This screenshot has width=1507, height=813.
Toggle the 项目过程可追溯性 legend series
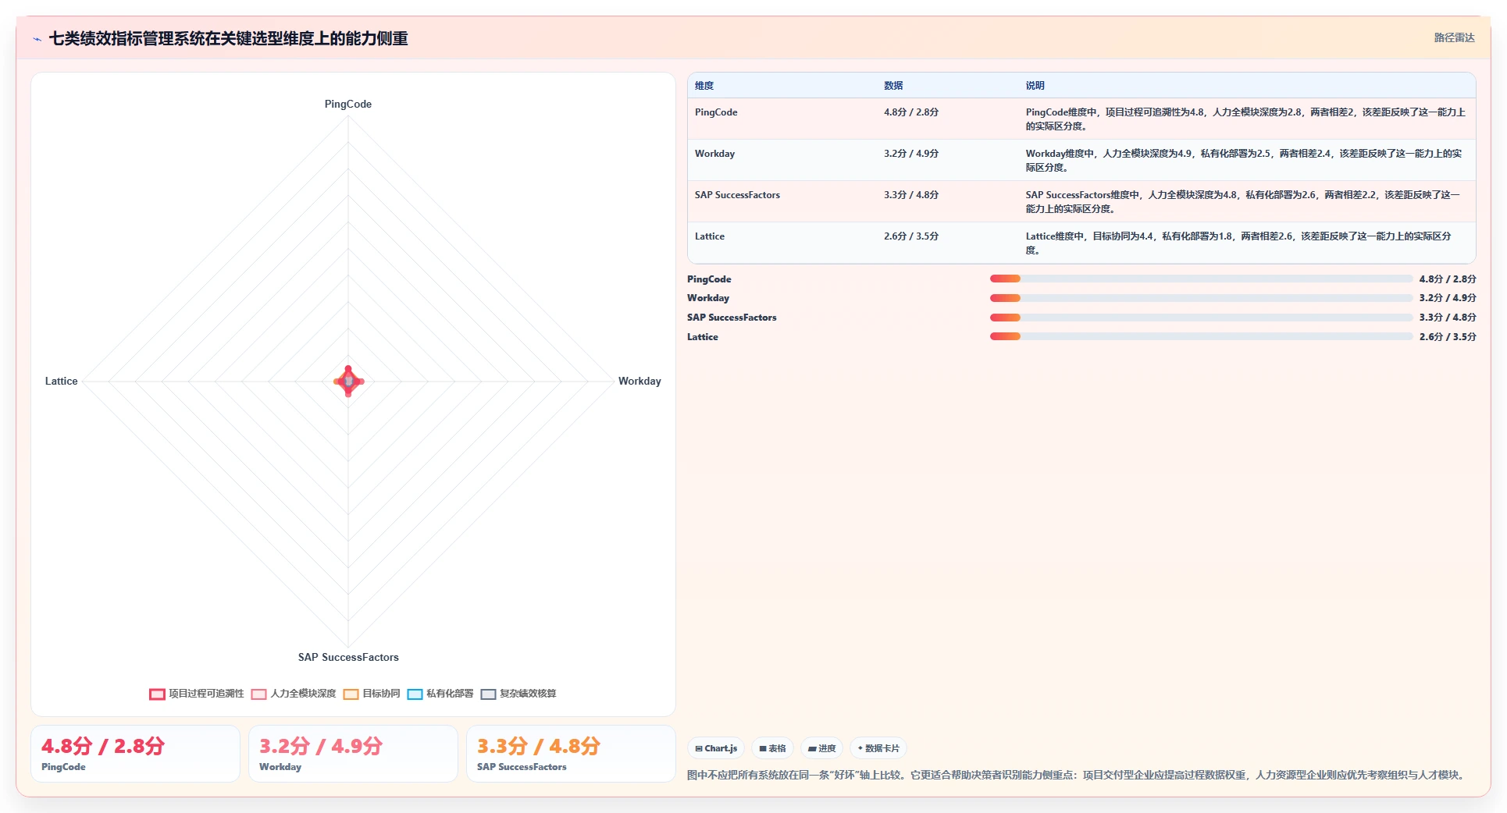click(197, 694)
